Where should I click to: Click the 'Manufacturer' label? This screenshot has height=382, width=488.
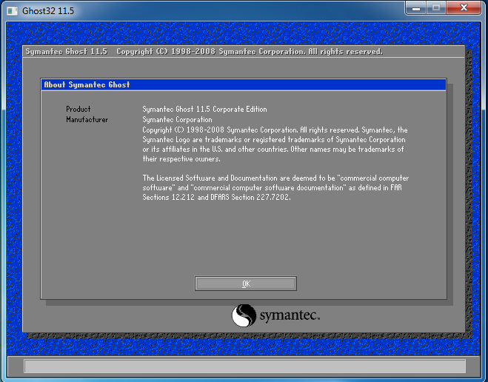pyautogui.click(x=87, y=119)
